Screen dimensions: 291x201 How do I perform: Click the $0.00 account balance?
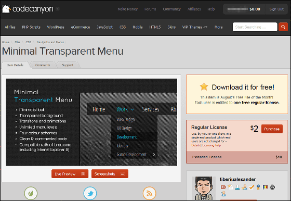coord(255,9)
